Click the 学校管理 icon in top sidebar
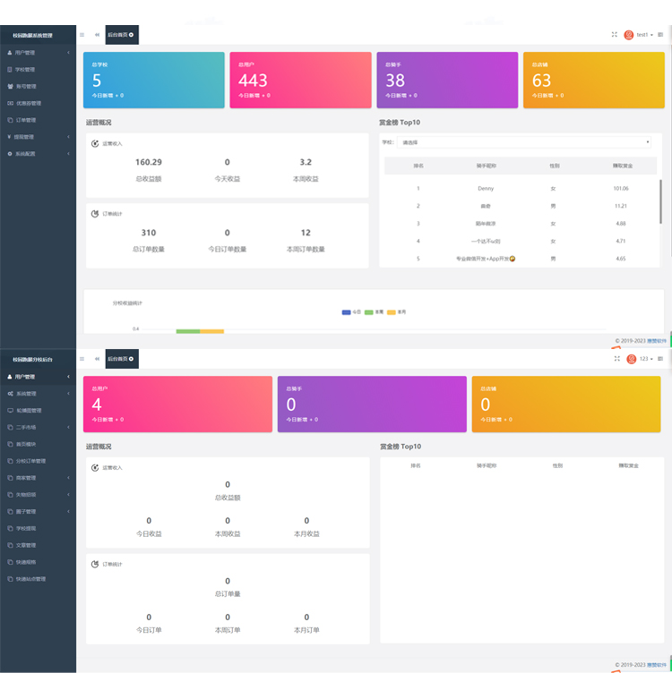Image resolution: width=672 pixels, height=673 pixels. coord(10,70)
